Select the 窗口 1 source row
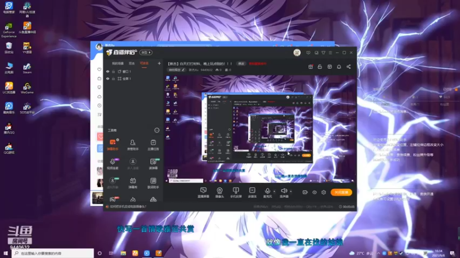The width and height of the screenshot is (460, 258). [x=133, y=71]
